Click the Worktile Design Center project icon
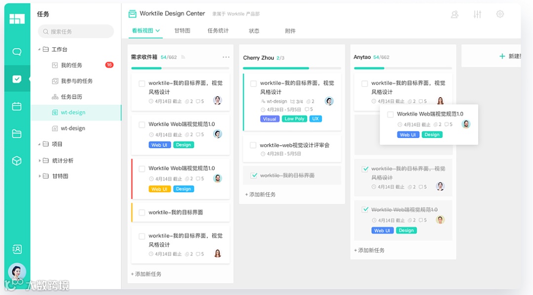This screenshot has width=533, height=295. (132, 14)
